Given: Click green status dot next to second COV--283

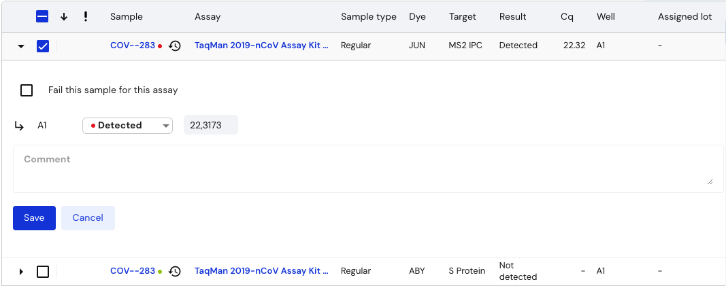Looking at the screenshot, I should pyautogui.click(x=160, y=271).
